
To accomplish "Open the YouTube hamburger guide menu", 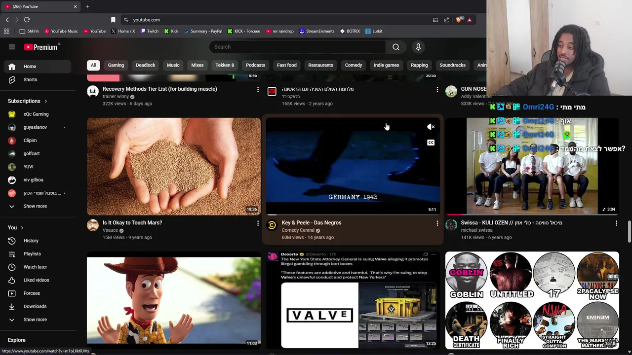I will [12, 47].
